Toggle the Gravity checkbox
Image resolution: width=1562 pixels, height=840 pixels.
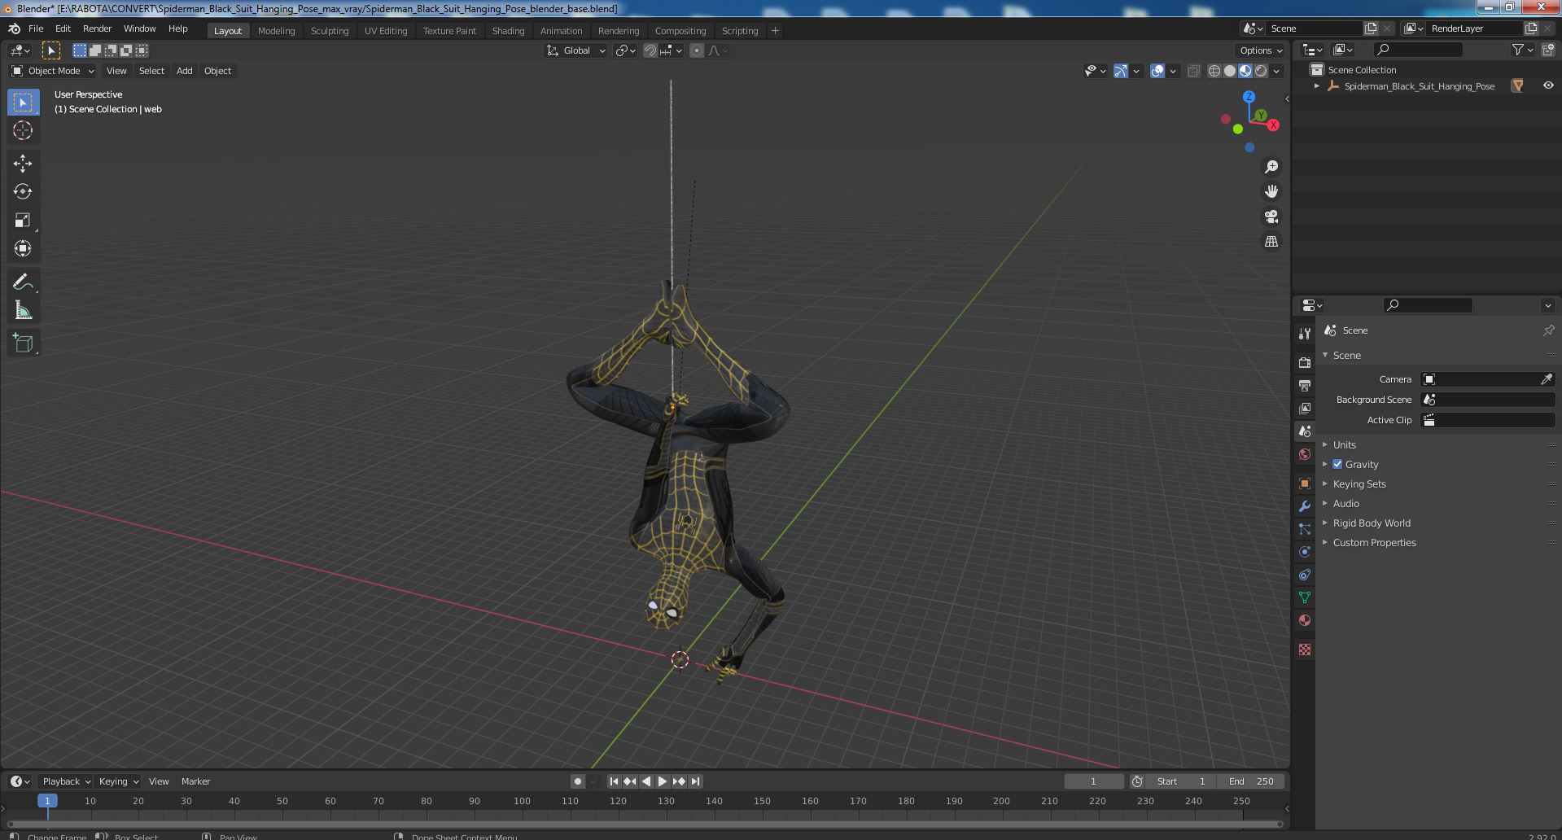[1337, 464]
